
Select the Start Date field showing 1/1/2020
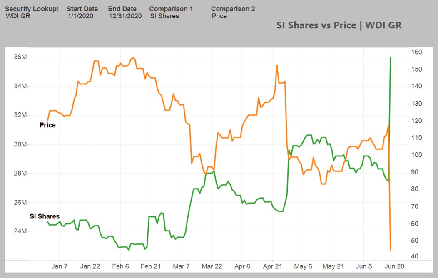81,16
